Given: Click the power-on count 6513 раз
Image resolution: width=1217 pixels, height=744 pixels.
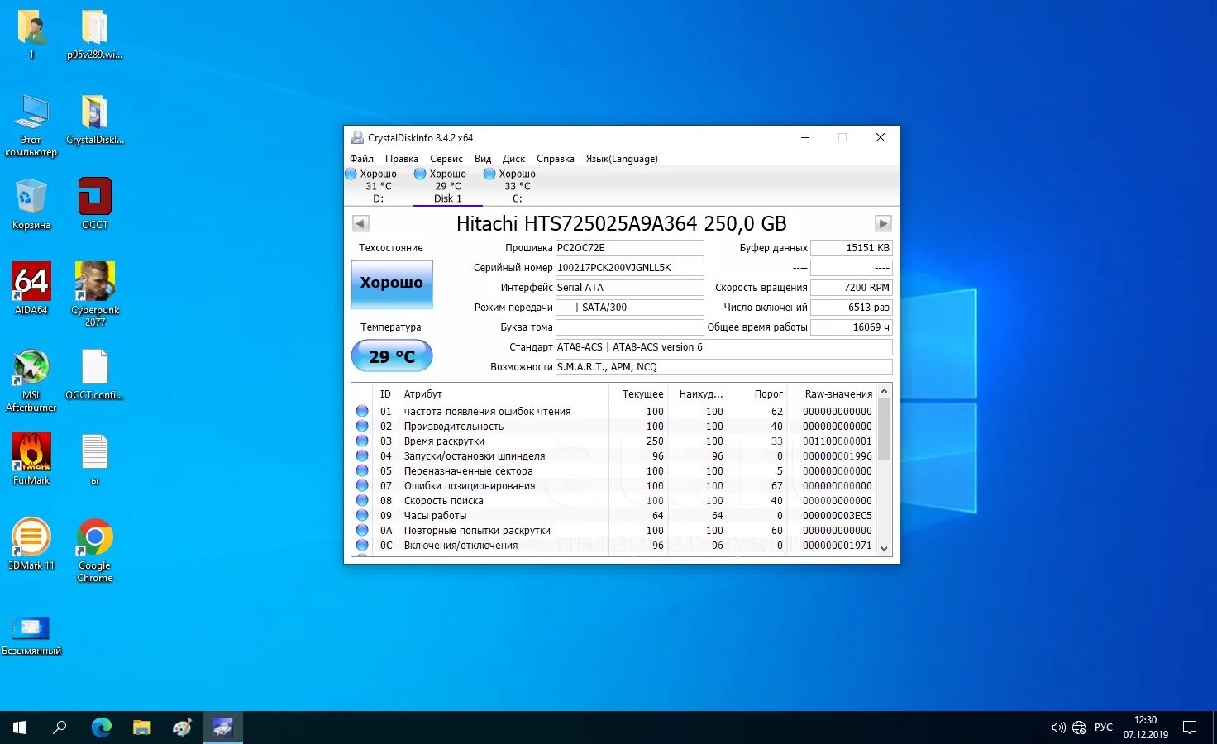Looking at the screenshot, I should tap(852, 308).
